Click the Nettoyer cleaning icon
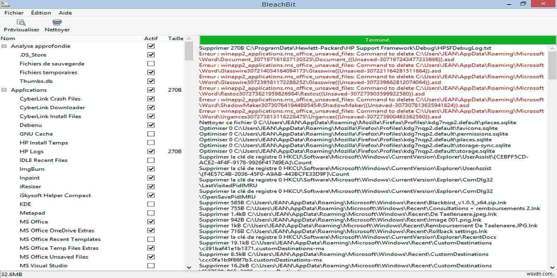Image resolution: width=557 pixels, height=278 pixels. [57, 22]
